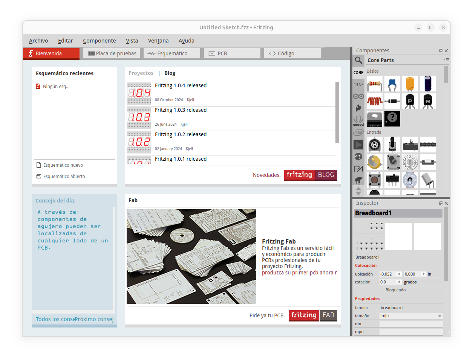473x361 pixels.
Task: Select the red inductor coil part
Action: [375, 101]
